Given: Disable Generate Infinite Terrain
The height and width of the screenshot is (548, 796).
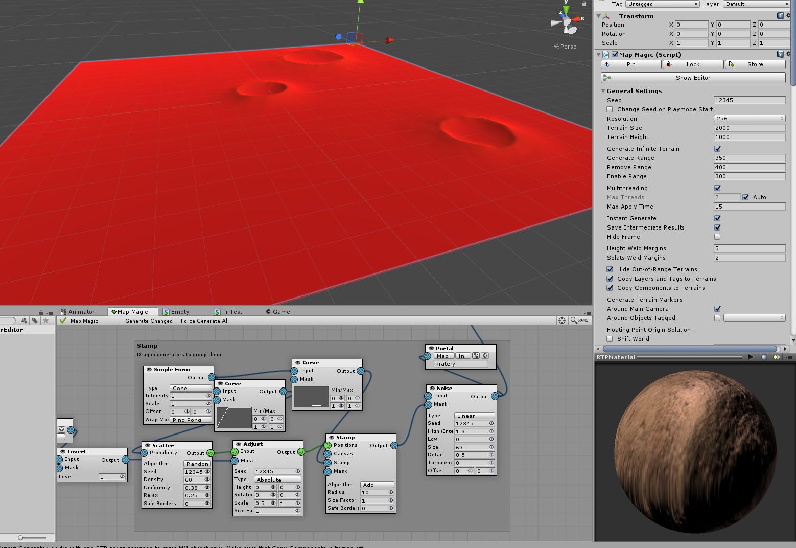Looking at the screenshot, I should tap(717, 148).
